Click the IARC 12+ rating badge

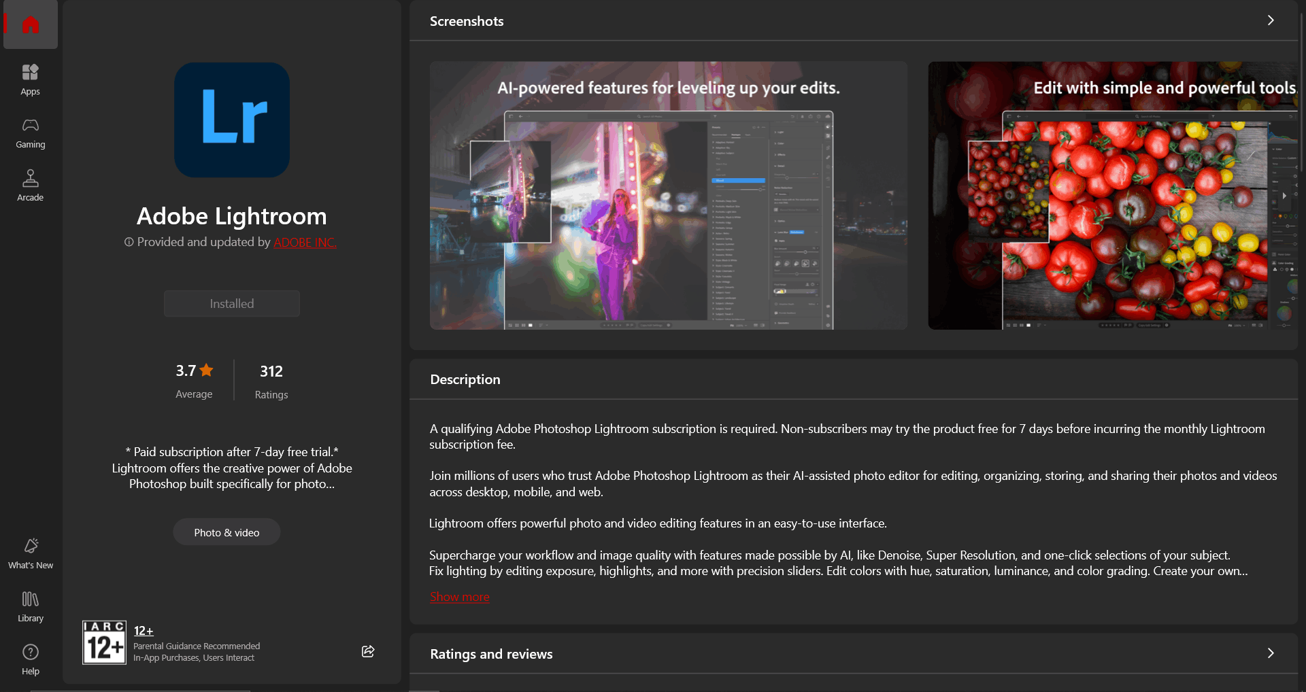104,642
